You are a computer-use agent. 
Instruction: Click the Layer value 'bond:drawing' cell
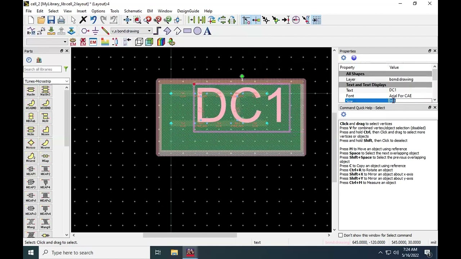(x=401, y=79)
